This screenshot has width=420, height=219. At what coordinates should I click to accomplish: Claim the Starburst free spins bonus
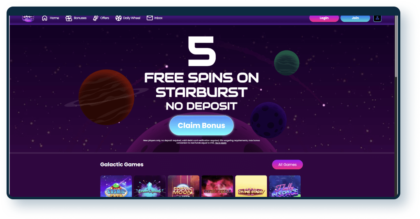pyautogui.click(x=201, y=125)
